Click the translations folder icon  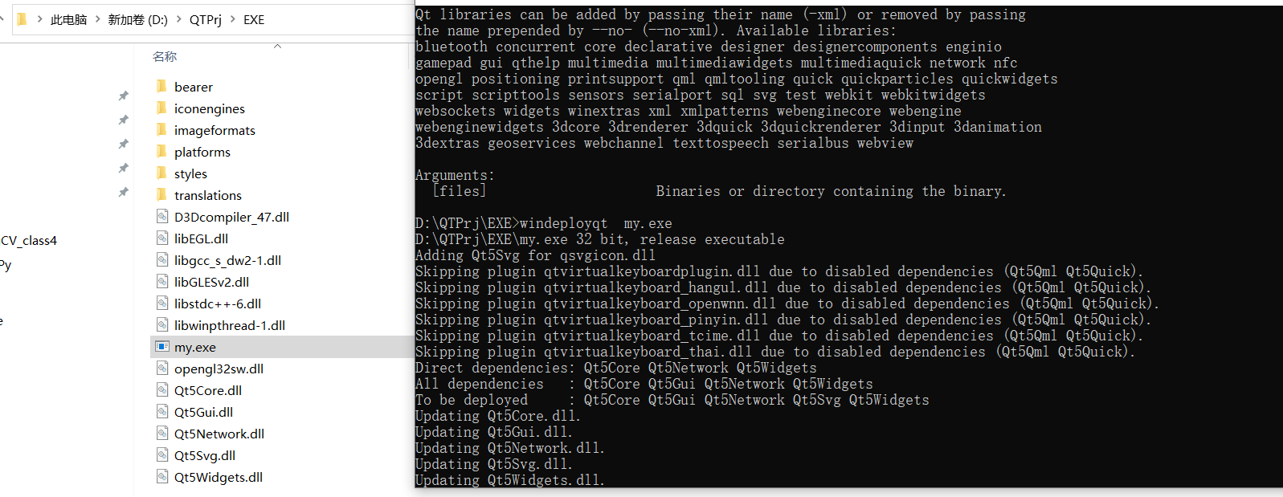tap(162, 194)
